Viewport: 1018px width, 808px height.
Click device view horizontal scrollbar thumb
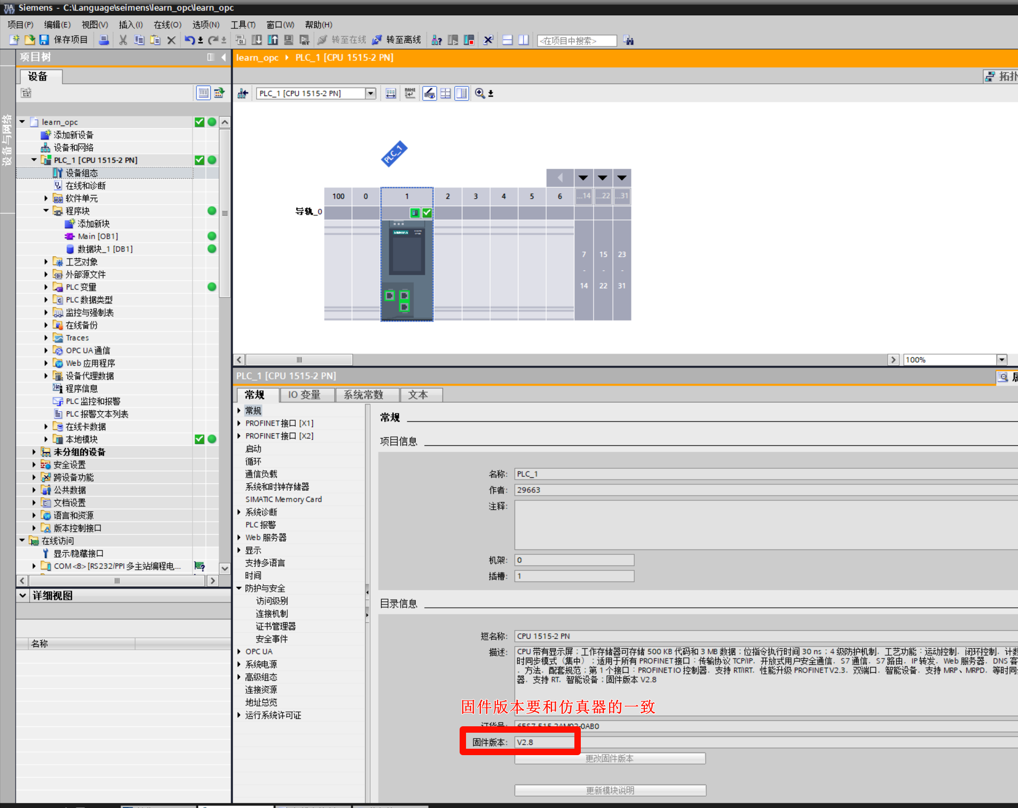pos(299,359)
